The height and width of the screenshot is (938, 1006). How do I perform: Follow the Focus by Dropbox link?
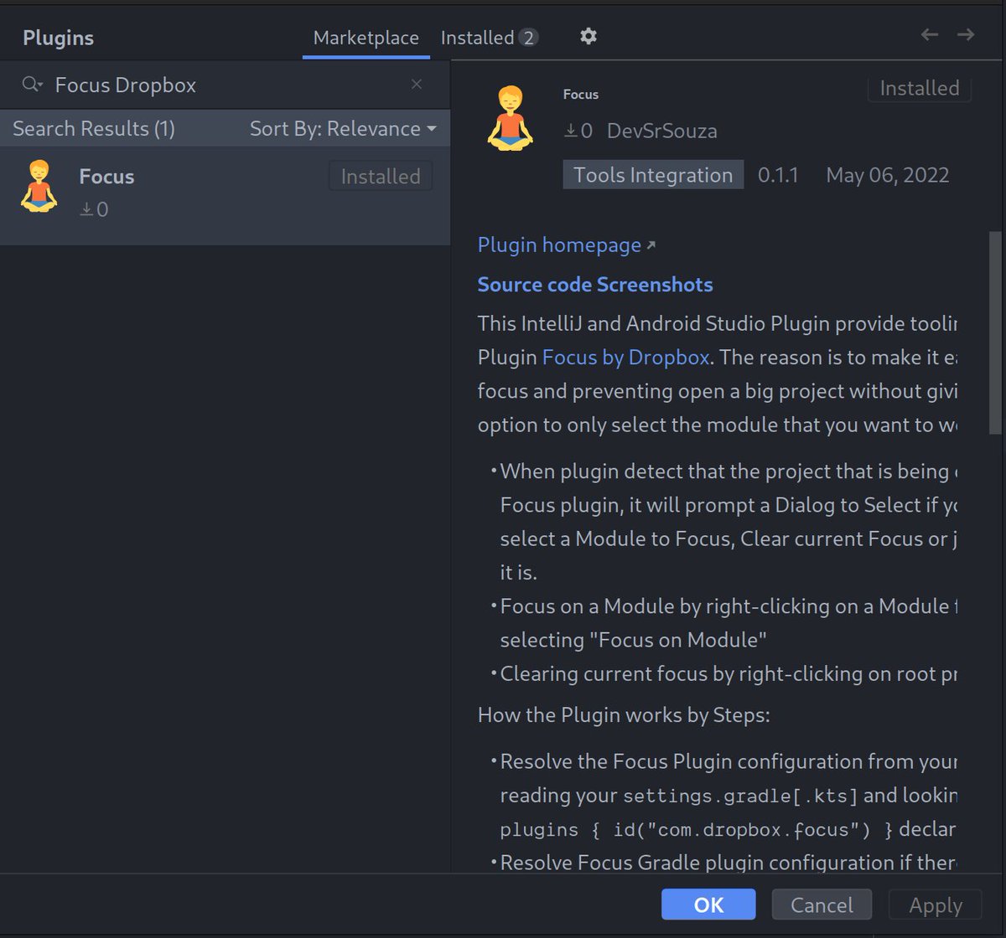626,358
